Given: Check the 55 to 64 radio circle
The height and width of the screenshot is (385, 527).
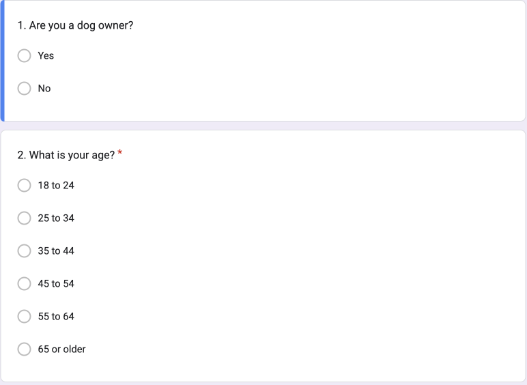Looking at the screenshot, I should click(x=25, y=317).
